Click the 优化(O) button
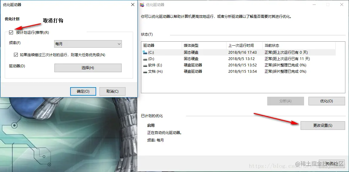Screen dimensions: 349x172 tap(327, 101)
